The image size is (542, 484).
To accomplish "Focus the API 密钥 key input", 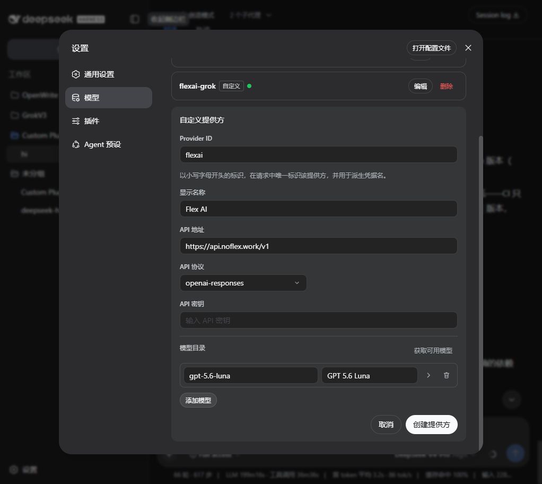I will 318,321.
